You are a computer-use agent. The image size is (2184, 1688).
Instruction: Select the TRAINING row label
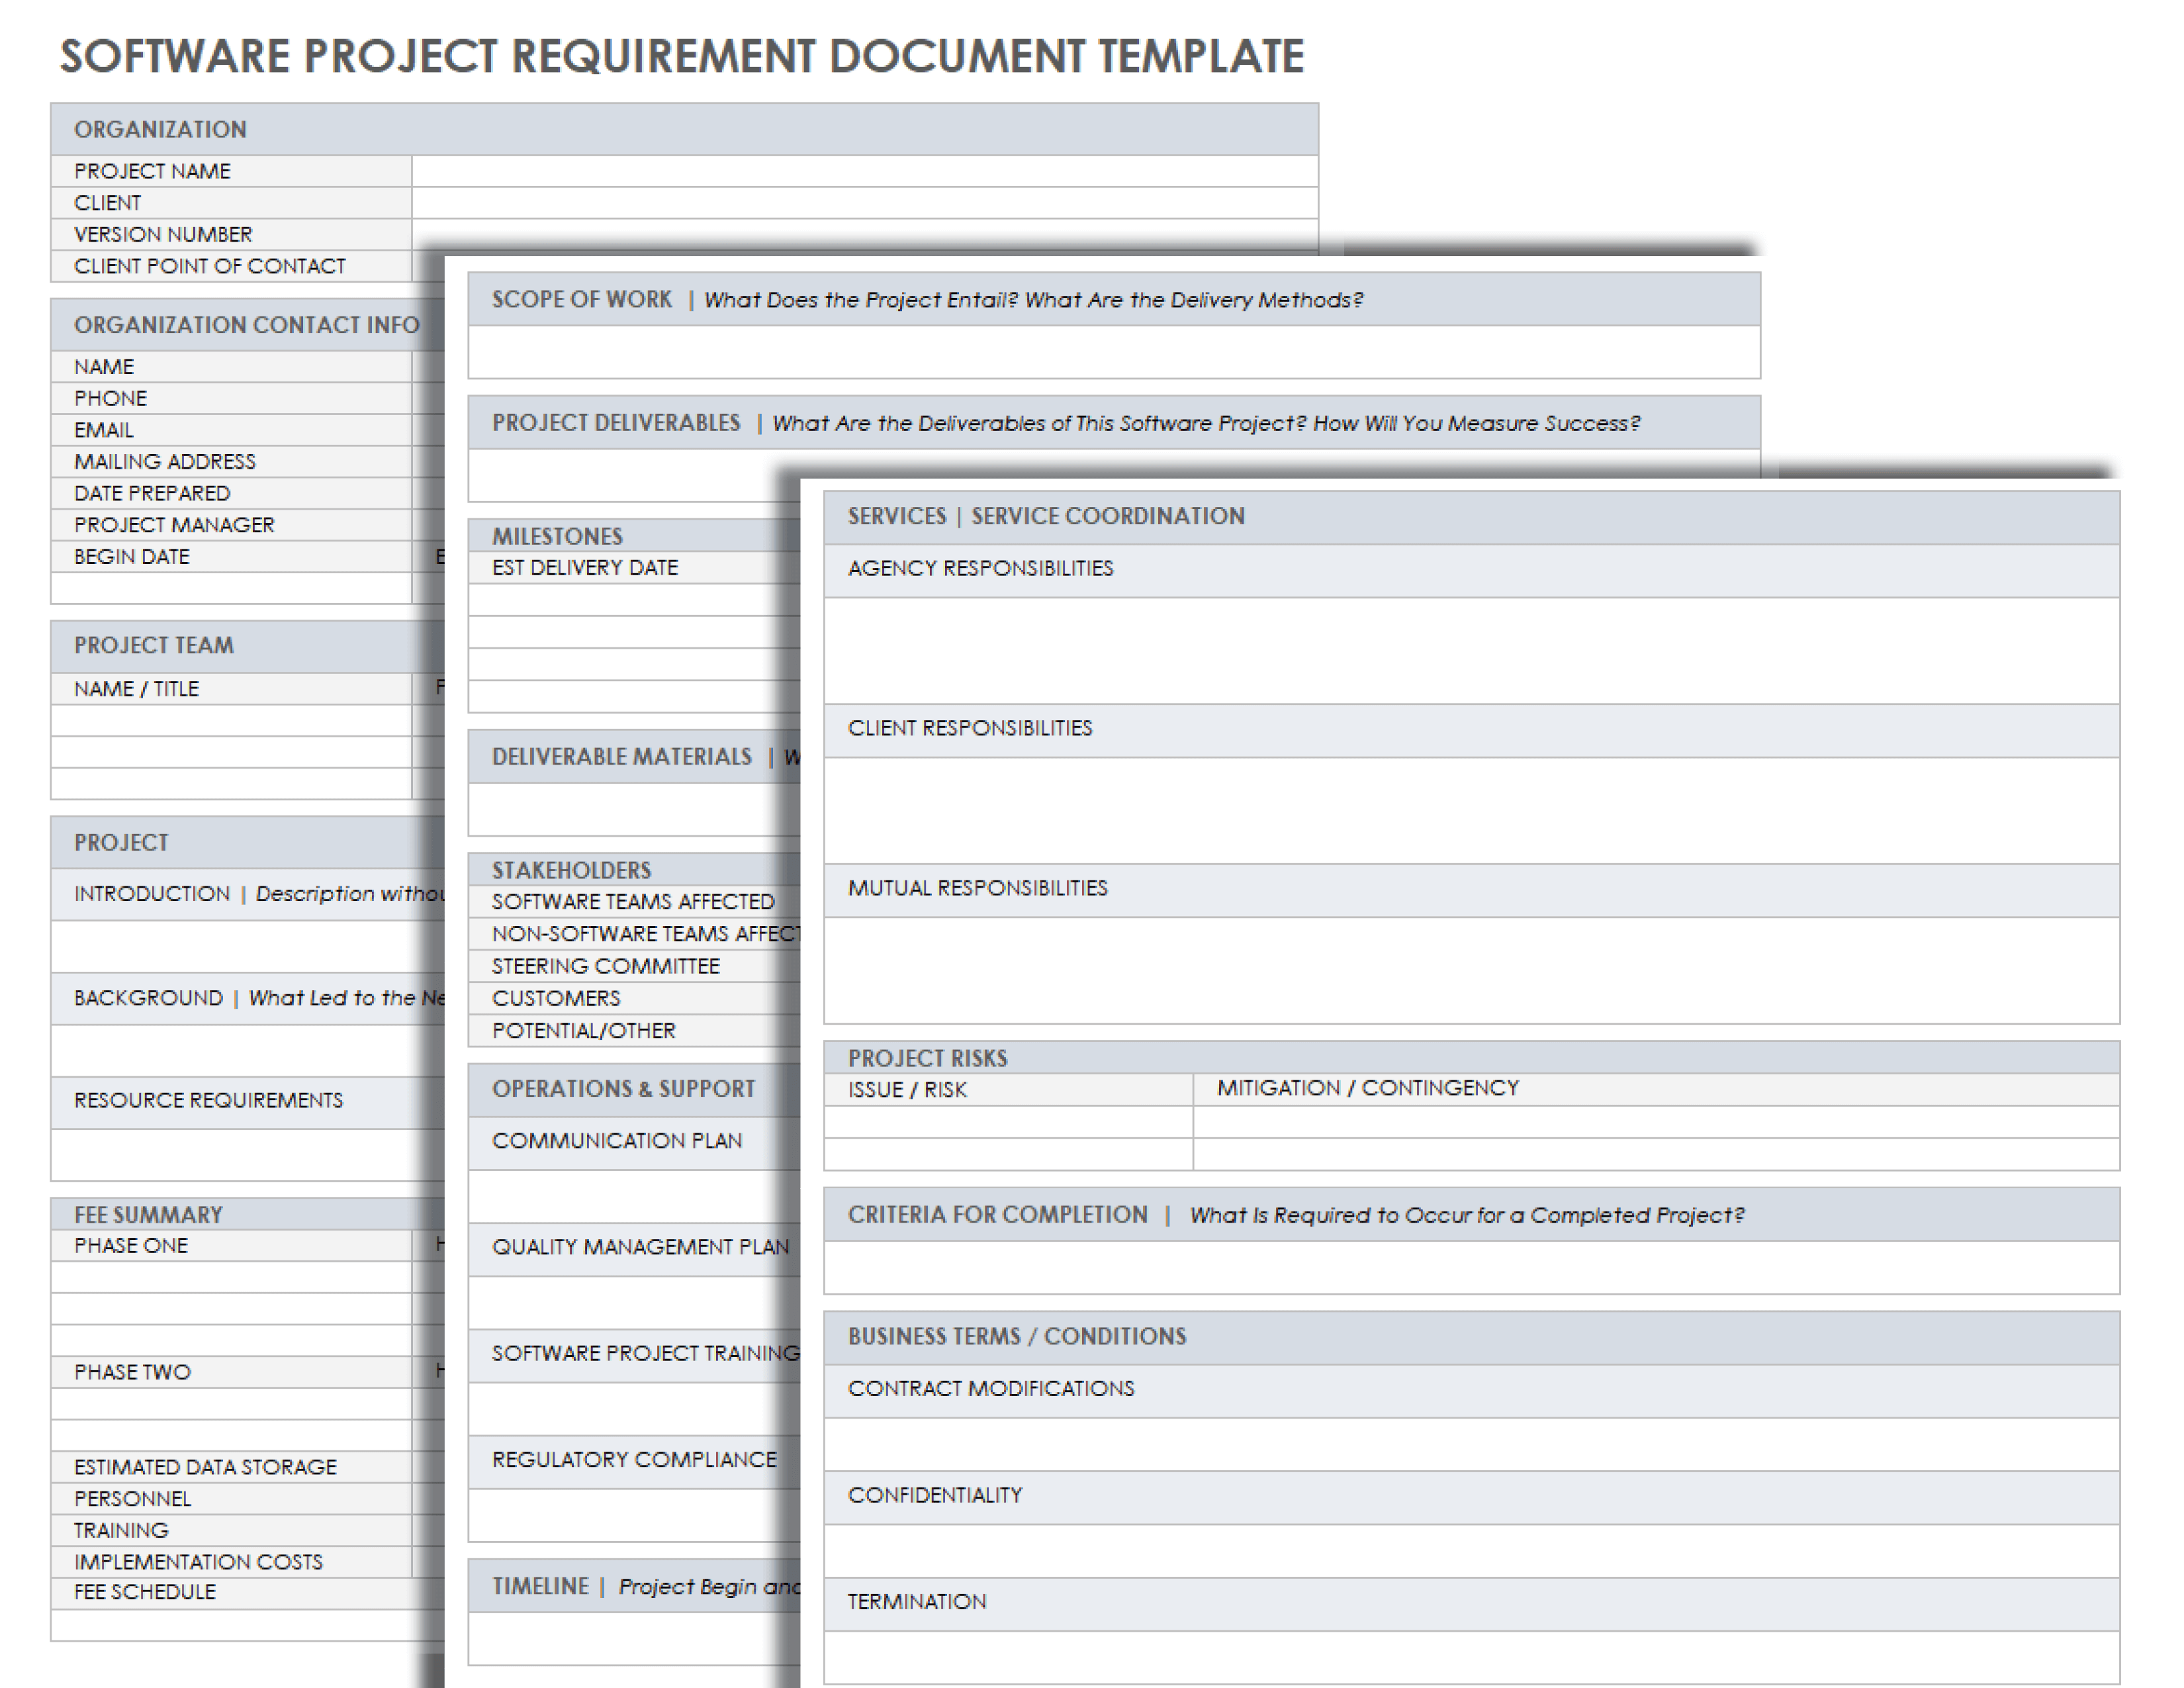pos(121,1531)
